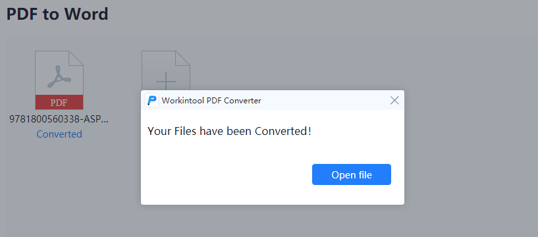The height and width of the screenshot is (237, 538).
Task: Click the Workintool blue P logo
Action: point(151,101)
